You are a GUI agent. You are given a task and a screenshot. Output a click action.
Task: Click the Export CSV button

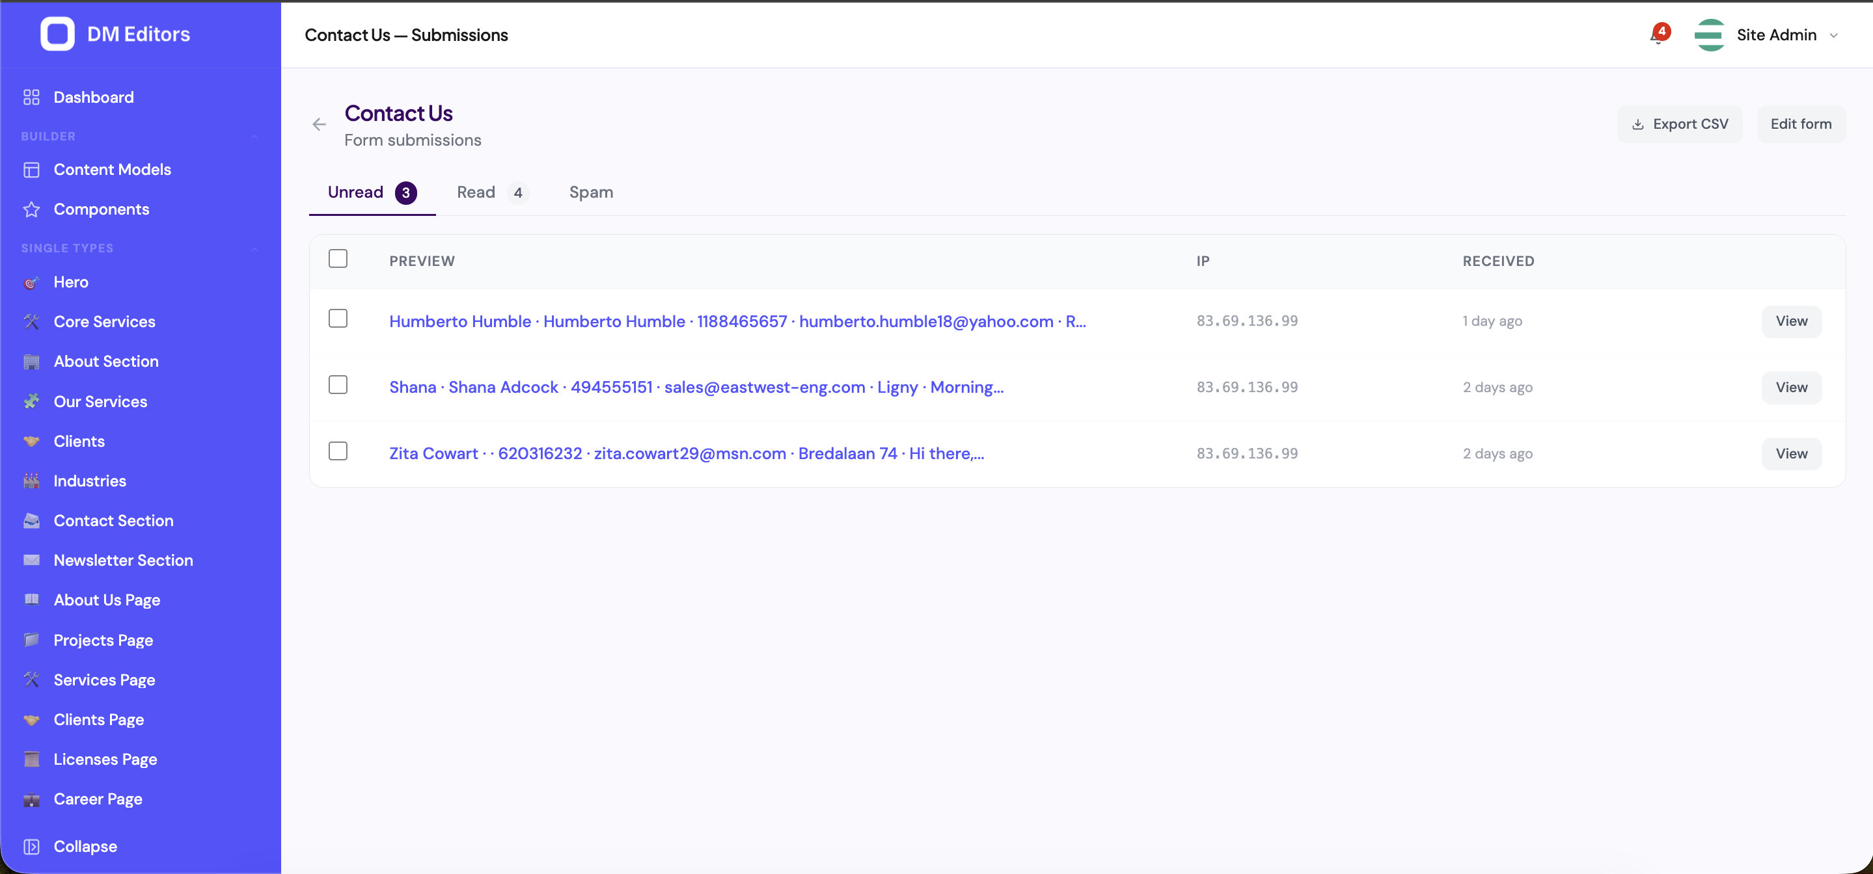coord(1680,124)
